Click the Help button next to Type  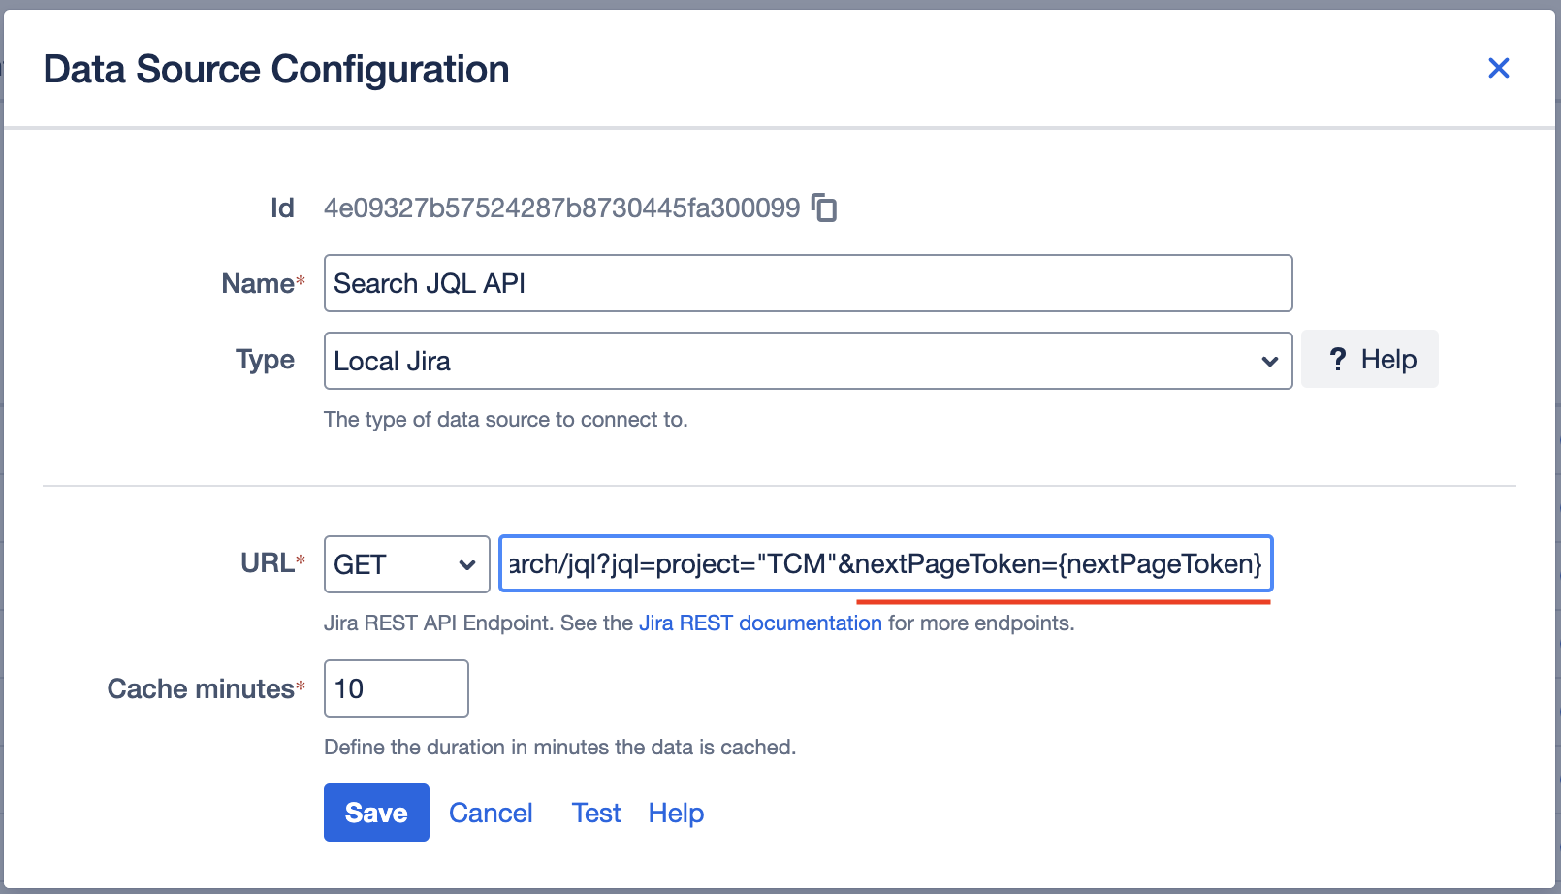pyautogui.click(x=1370, y=359)
